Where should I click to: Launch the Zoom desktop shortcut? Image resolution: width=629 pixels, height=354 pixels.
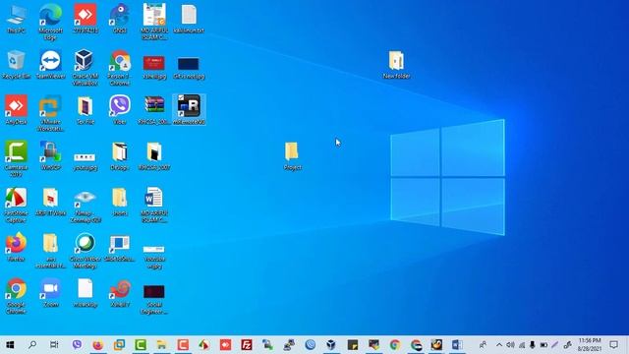coord(50,293)
